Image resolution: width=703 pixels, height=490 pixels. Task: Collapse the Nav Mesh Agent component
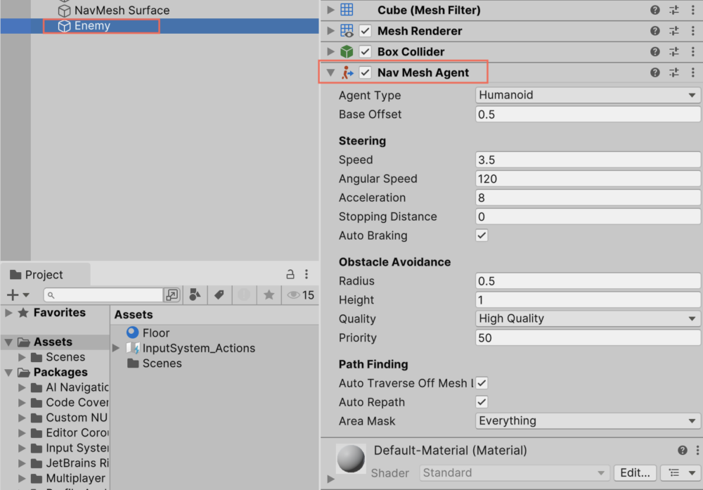[330, 72]
